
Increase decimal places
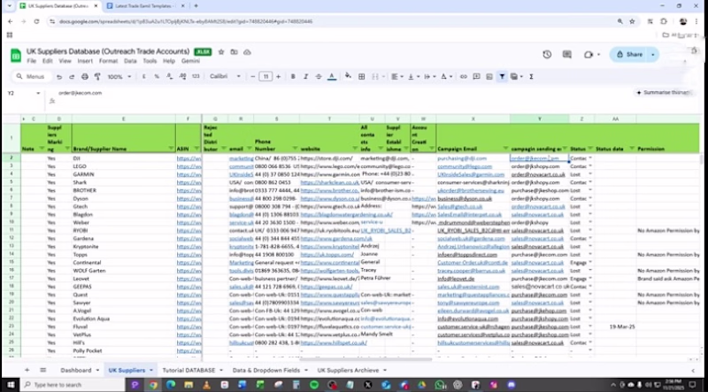pos(182,77)
